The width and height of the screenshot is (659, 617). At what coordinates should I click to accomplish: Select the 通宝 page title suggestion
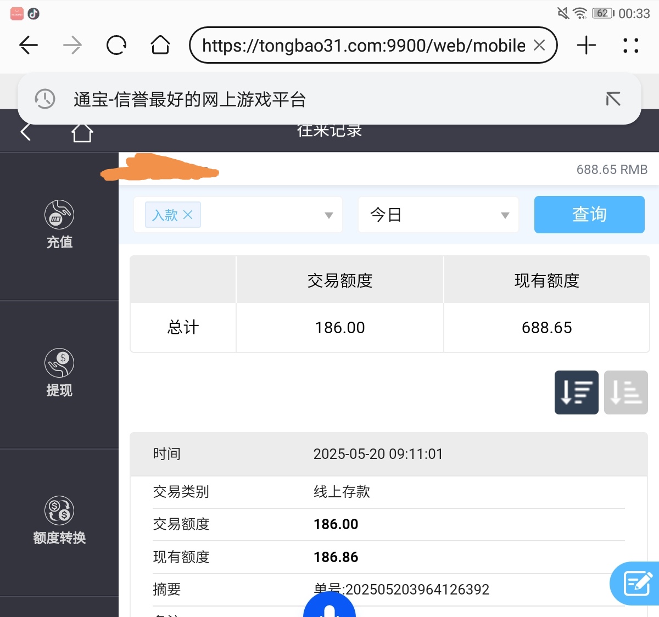pyautogui.click(x=189, y=99)
